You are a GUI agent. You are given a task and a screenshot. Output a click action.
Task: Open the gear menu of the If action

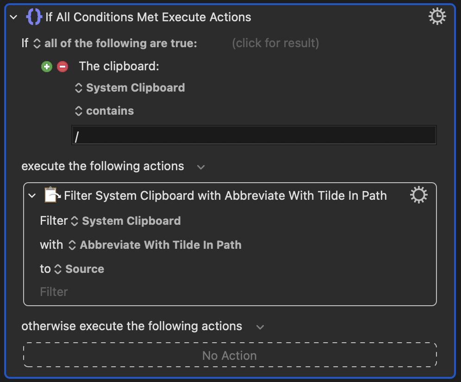[437, 17]
